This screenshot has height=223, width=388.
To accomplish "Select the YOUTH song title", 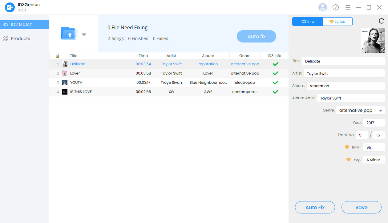I will click(76, 83).
